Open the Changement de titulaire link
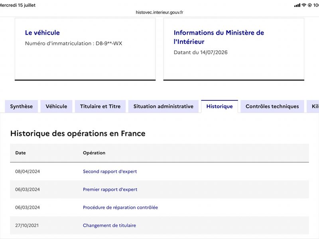The width and height of the screenshot is (319, 239). [x=109, y=225]
